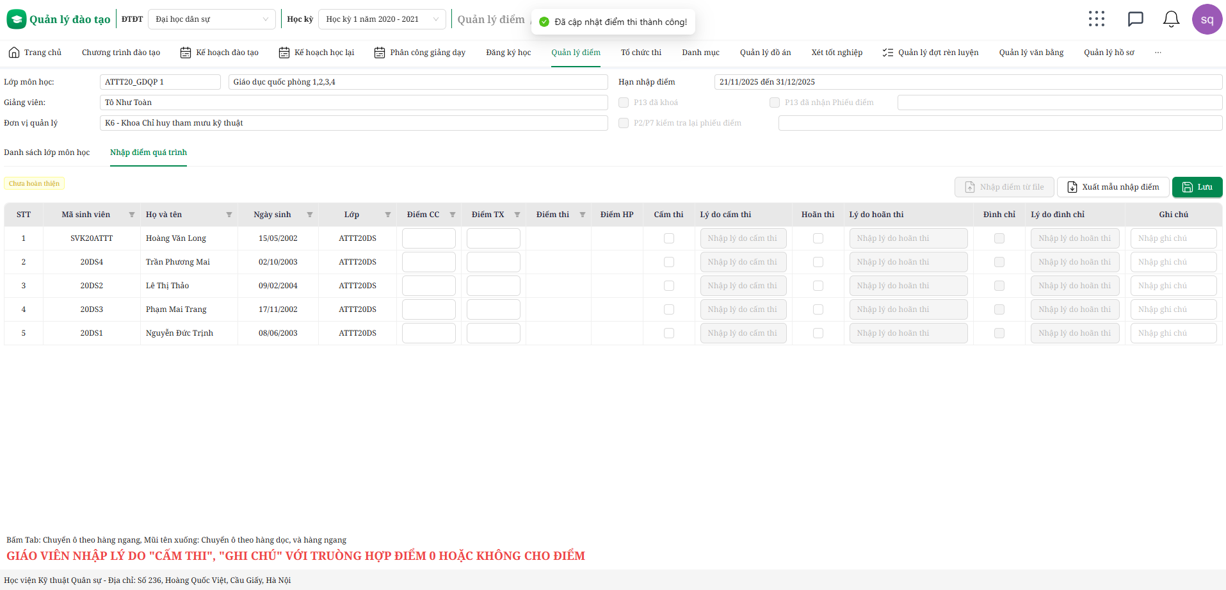Click Điểm TX input for Lê Thị Thảo
Viewport: 1226px width, 590px height.
494,286
